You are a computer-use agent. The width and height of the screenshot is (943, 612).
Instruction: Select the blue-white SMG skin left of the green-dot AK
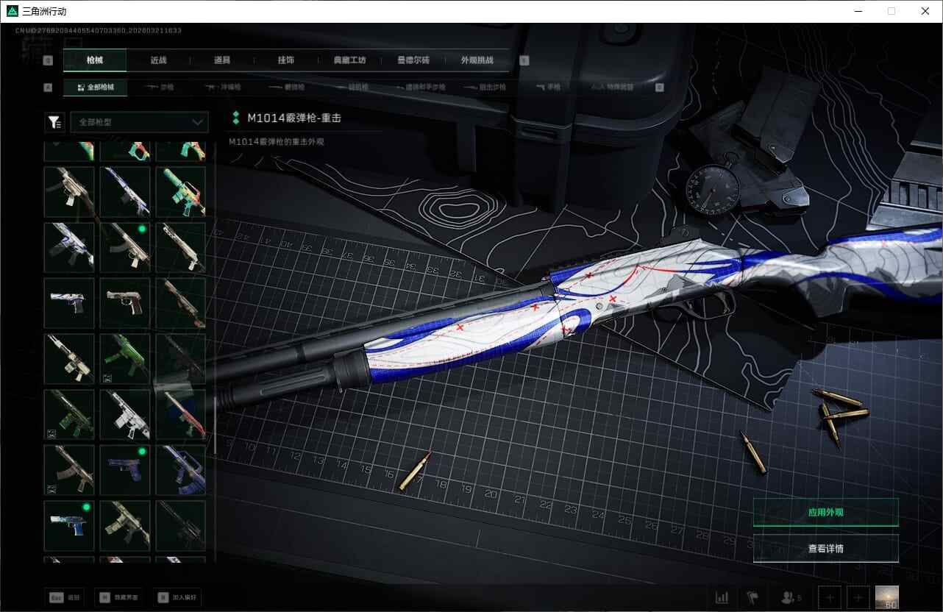(x=69, y=247)
